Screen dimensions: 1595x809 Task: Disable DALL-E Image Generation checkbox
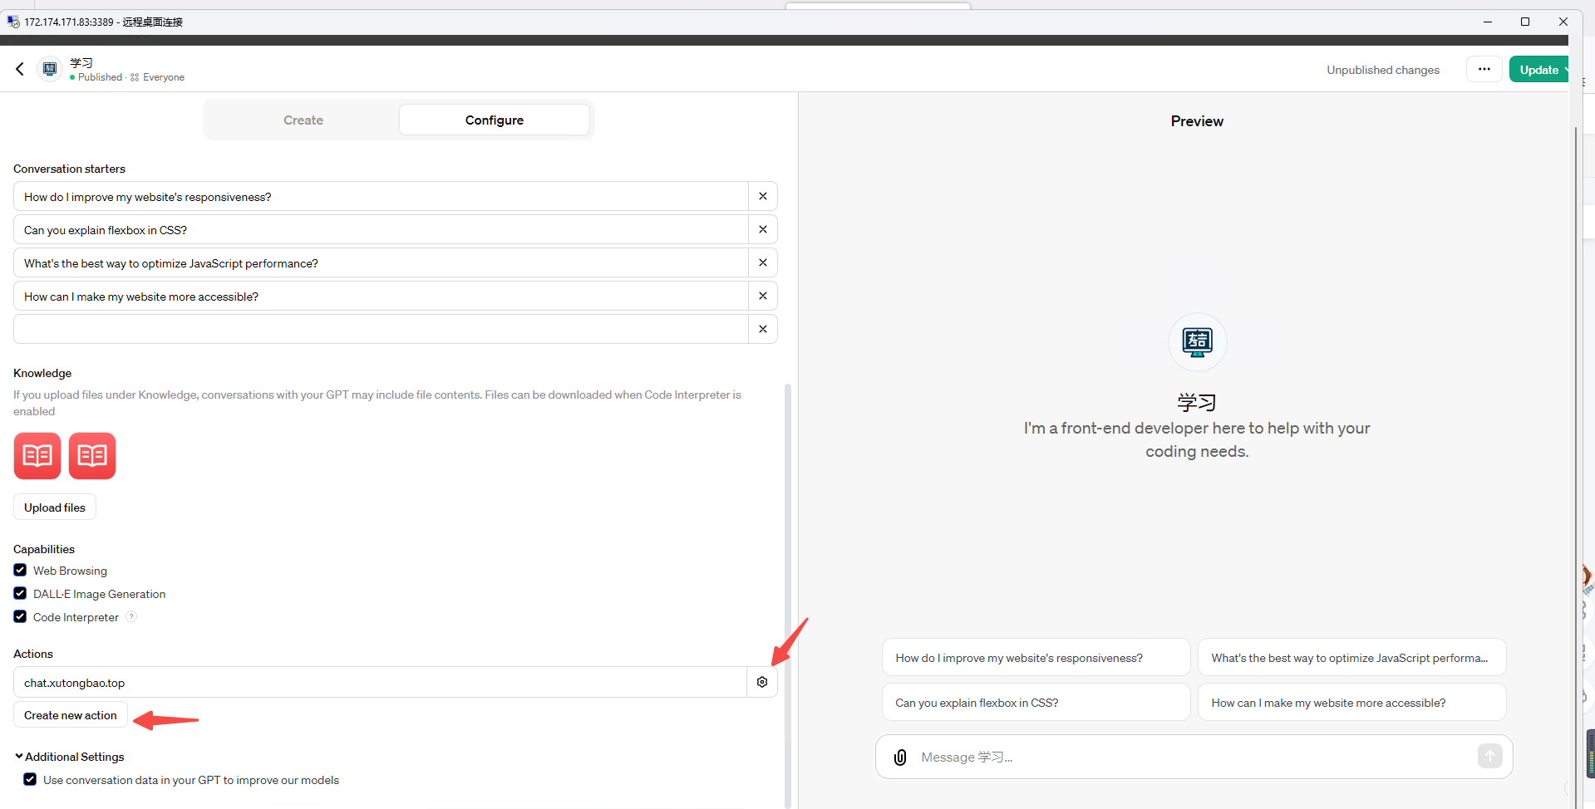click(20, 594)
